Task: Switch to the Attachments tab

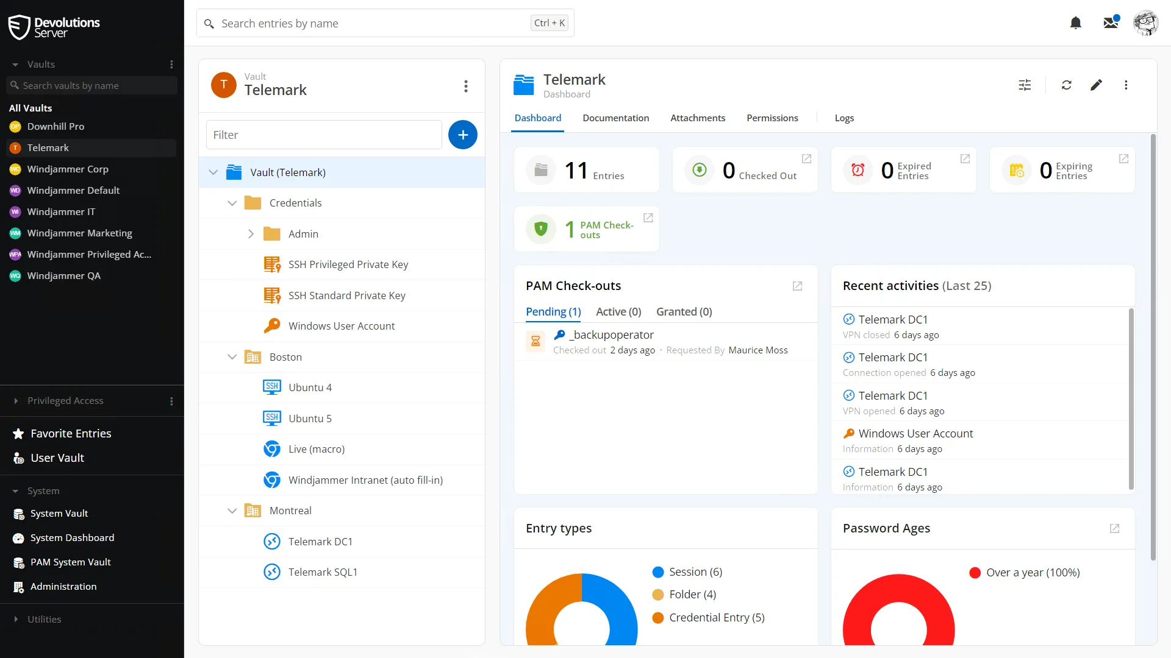Action: pyautogui.click(x=698, y=118)
